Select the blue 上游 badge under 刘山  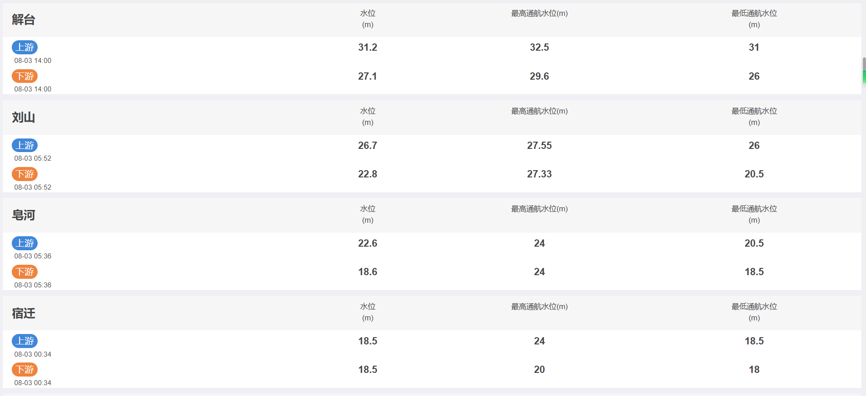coord(25,145)
